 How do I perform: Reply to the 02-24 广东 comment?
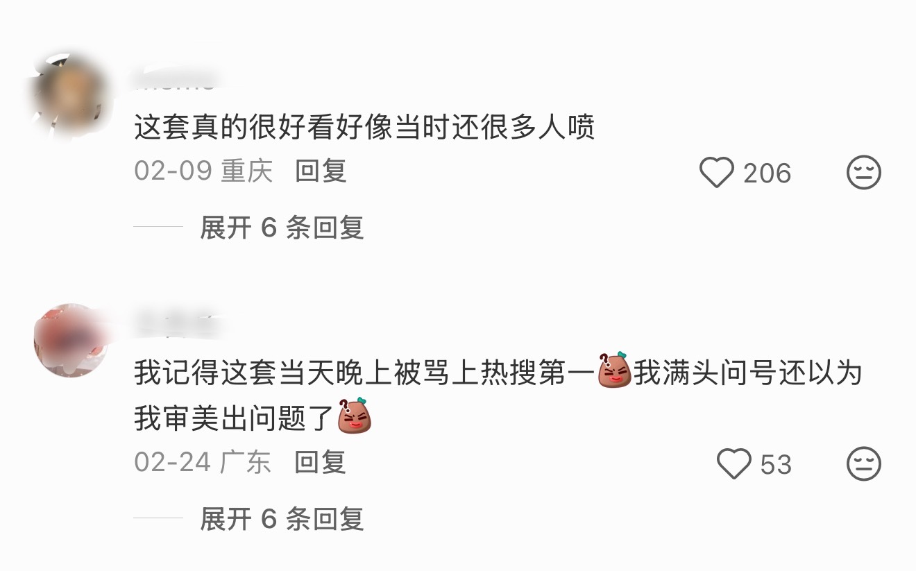point(320,462)
